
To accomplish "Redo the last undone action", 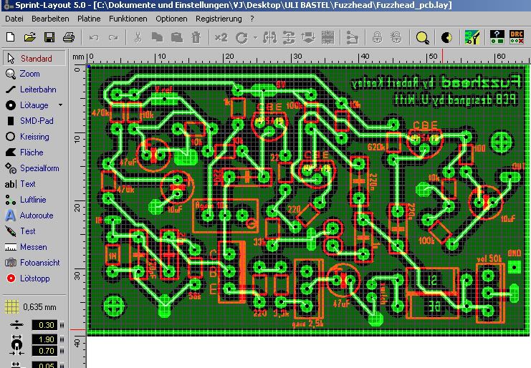I will coord(113,37).
